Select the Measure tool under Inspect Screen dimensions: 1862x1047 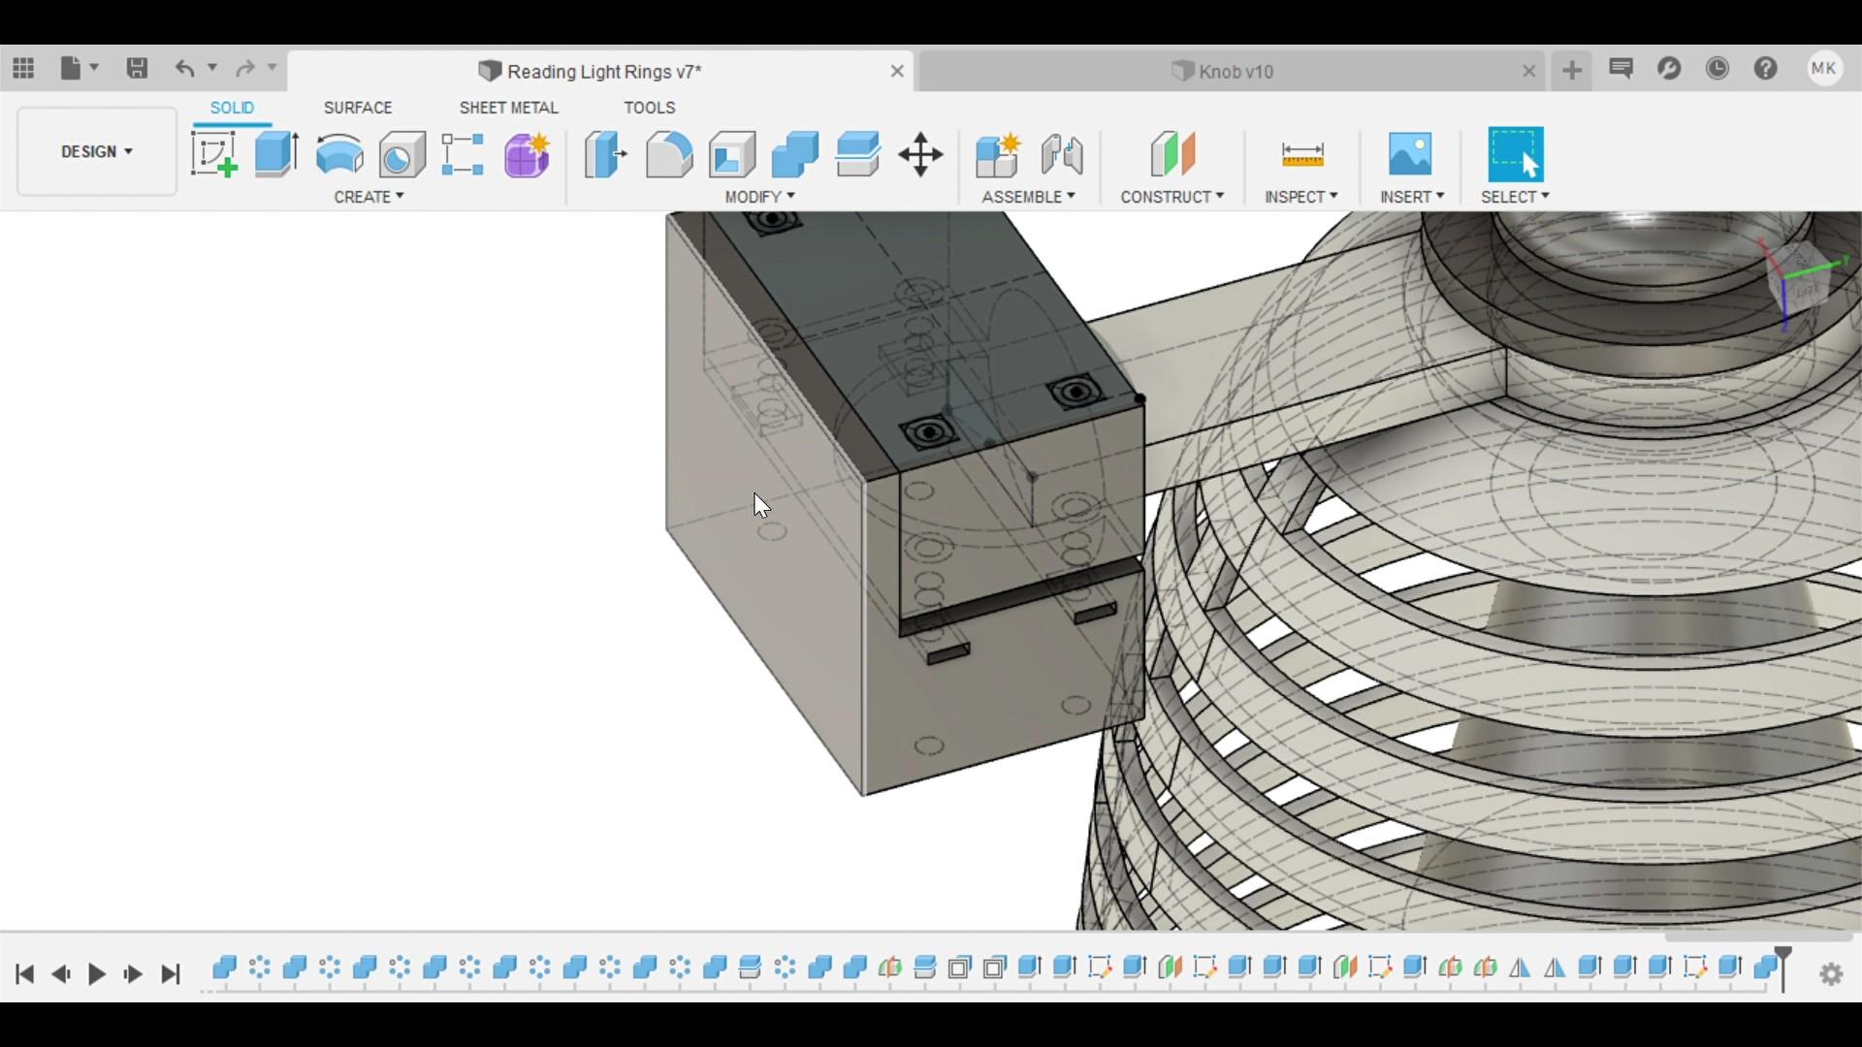[1301, 154]
